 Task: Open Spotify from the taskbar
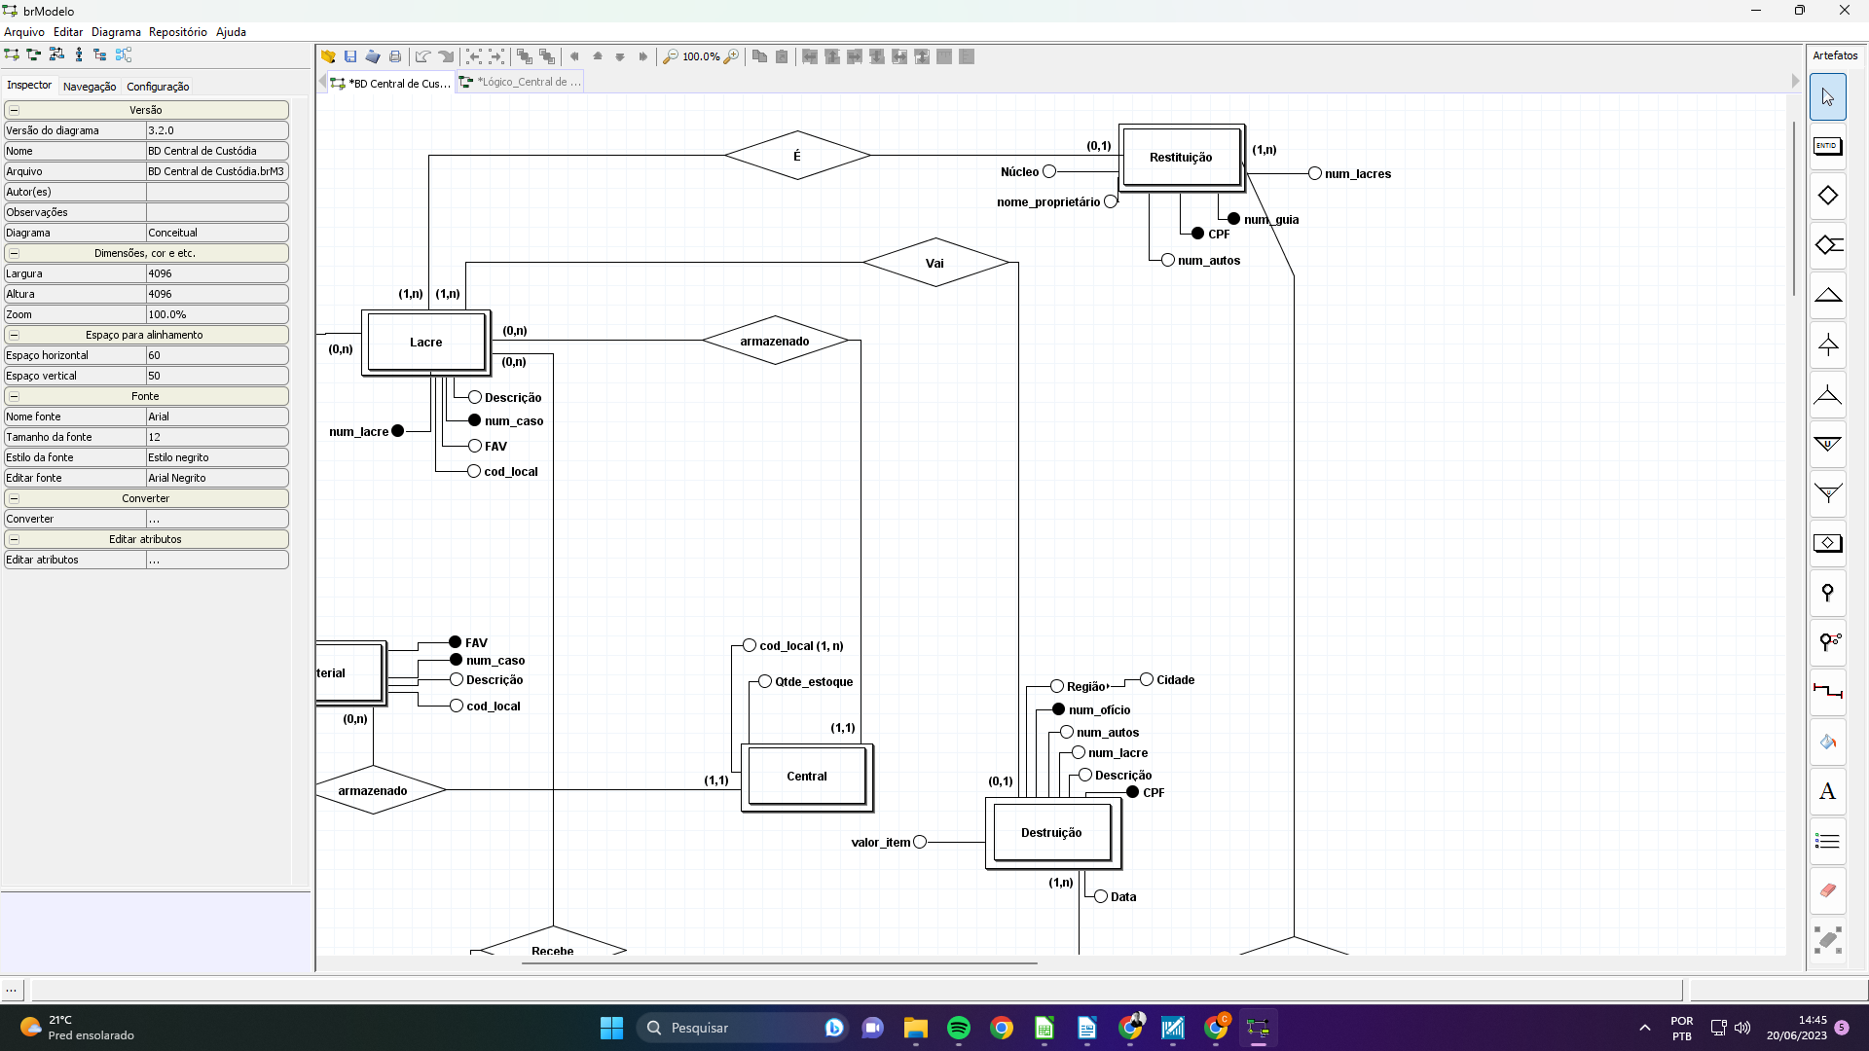958,1028
